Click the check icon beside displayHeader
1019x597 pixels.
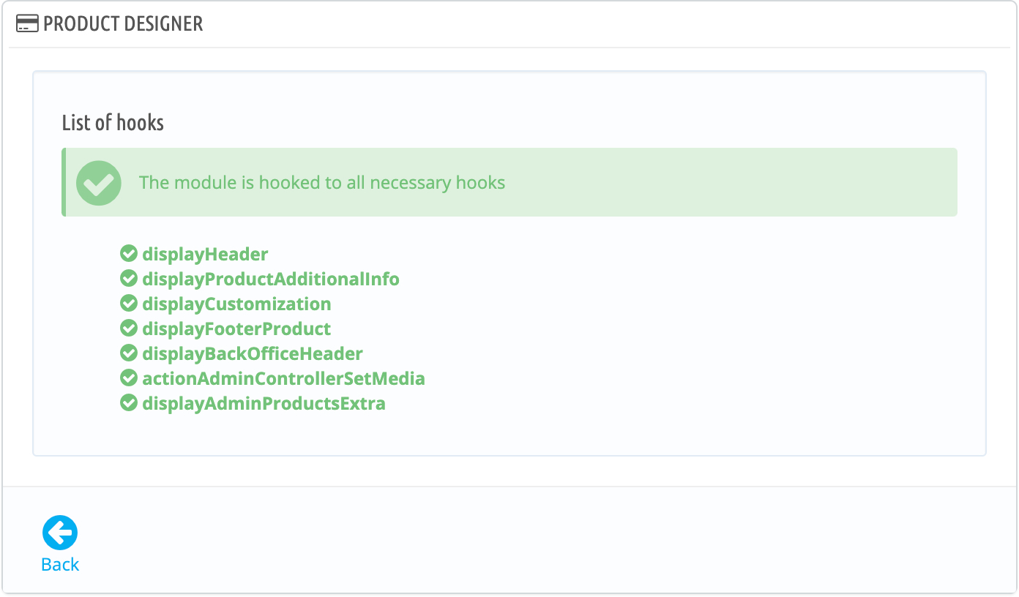[x=129, y=254]
